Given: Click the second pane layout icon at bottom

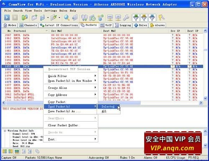Looking at the screenshot, I should (10, 151).
